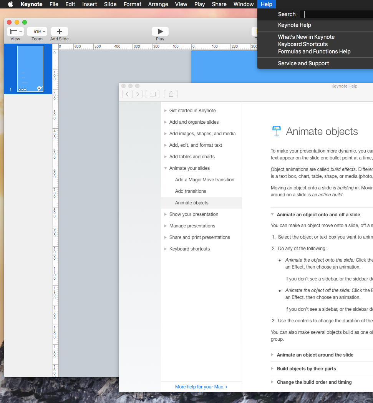Expand Add and organize slides topic

(165, 122)
